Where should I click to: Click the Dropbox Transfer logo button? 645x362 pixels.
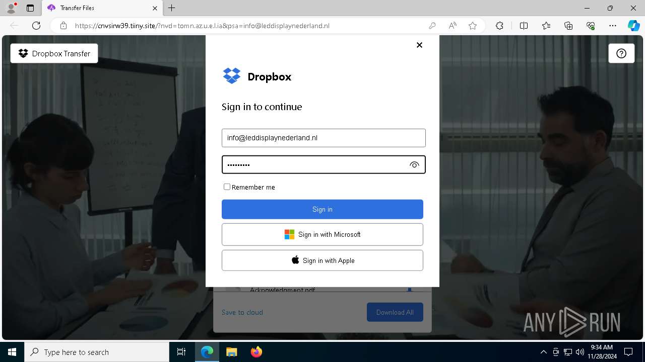54,53
